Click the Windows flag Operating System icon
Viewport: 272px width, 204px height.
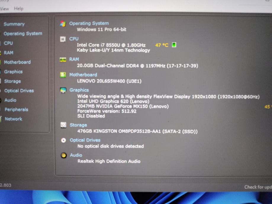click(63, 24)
